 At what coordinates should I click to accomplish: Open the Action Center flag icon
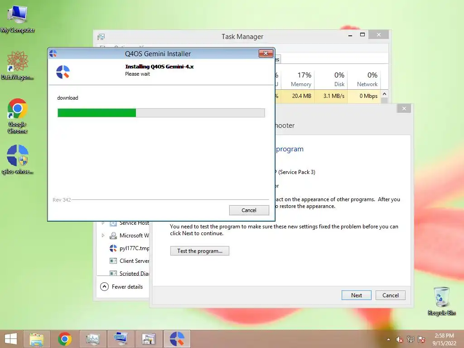tap(421, 339)
